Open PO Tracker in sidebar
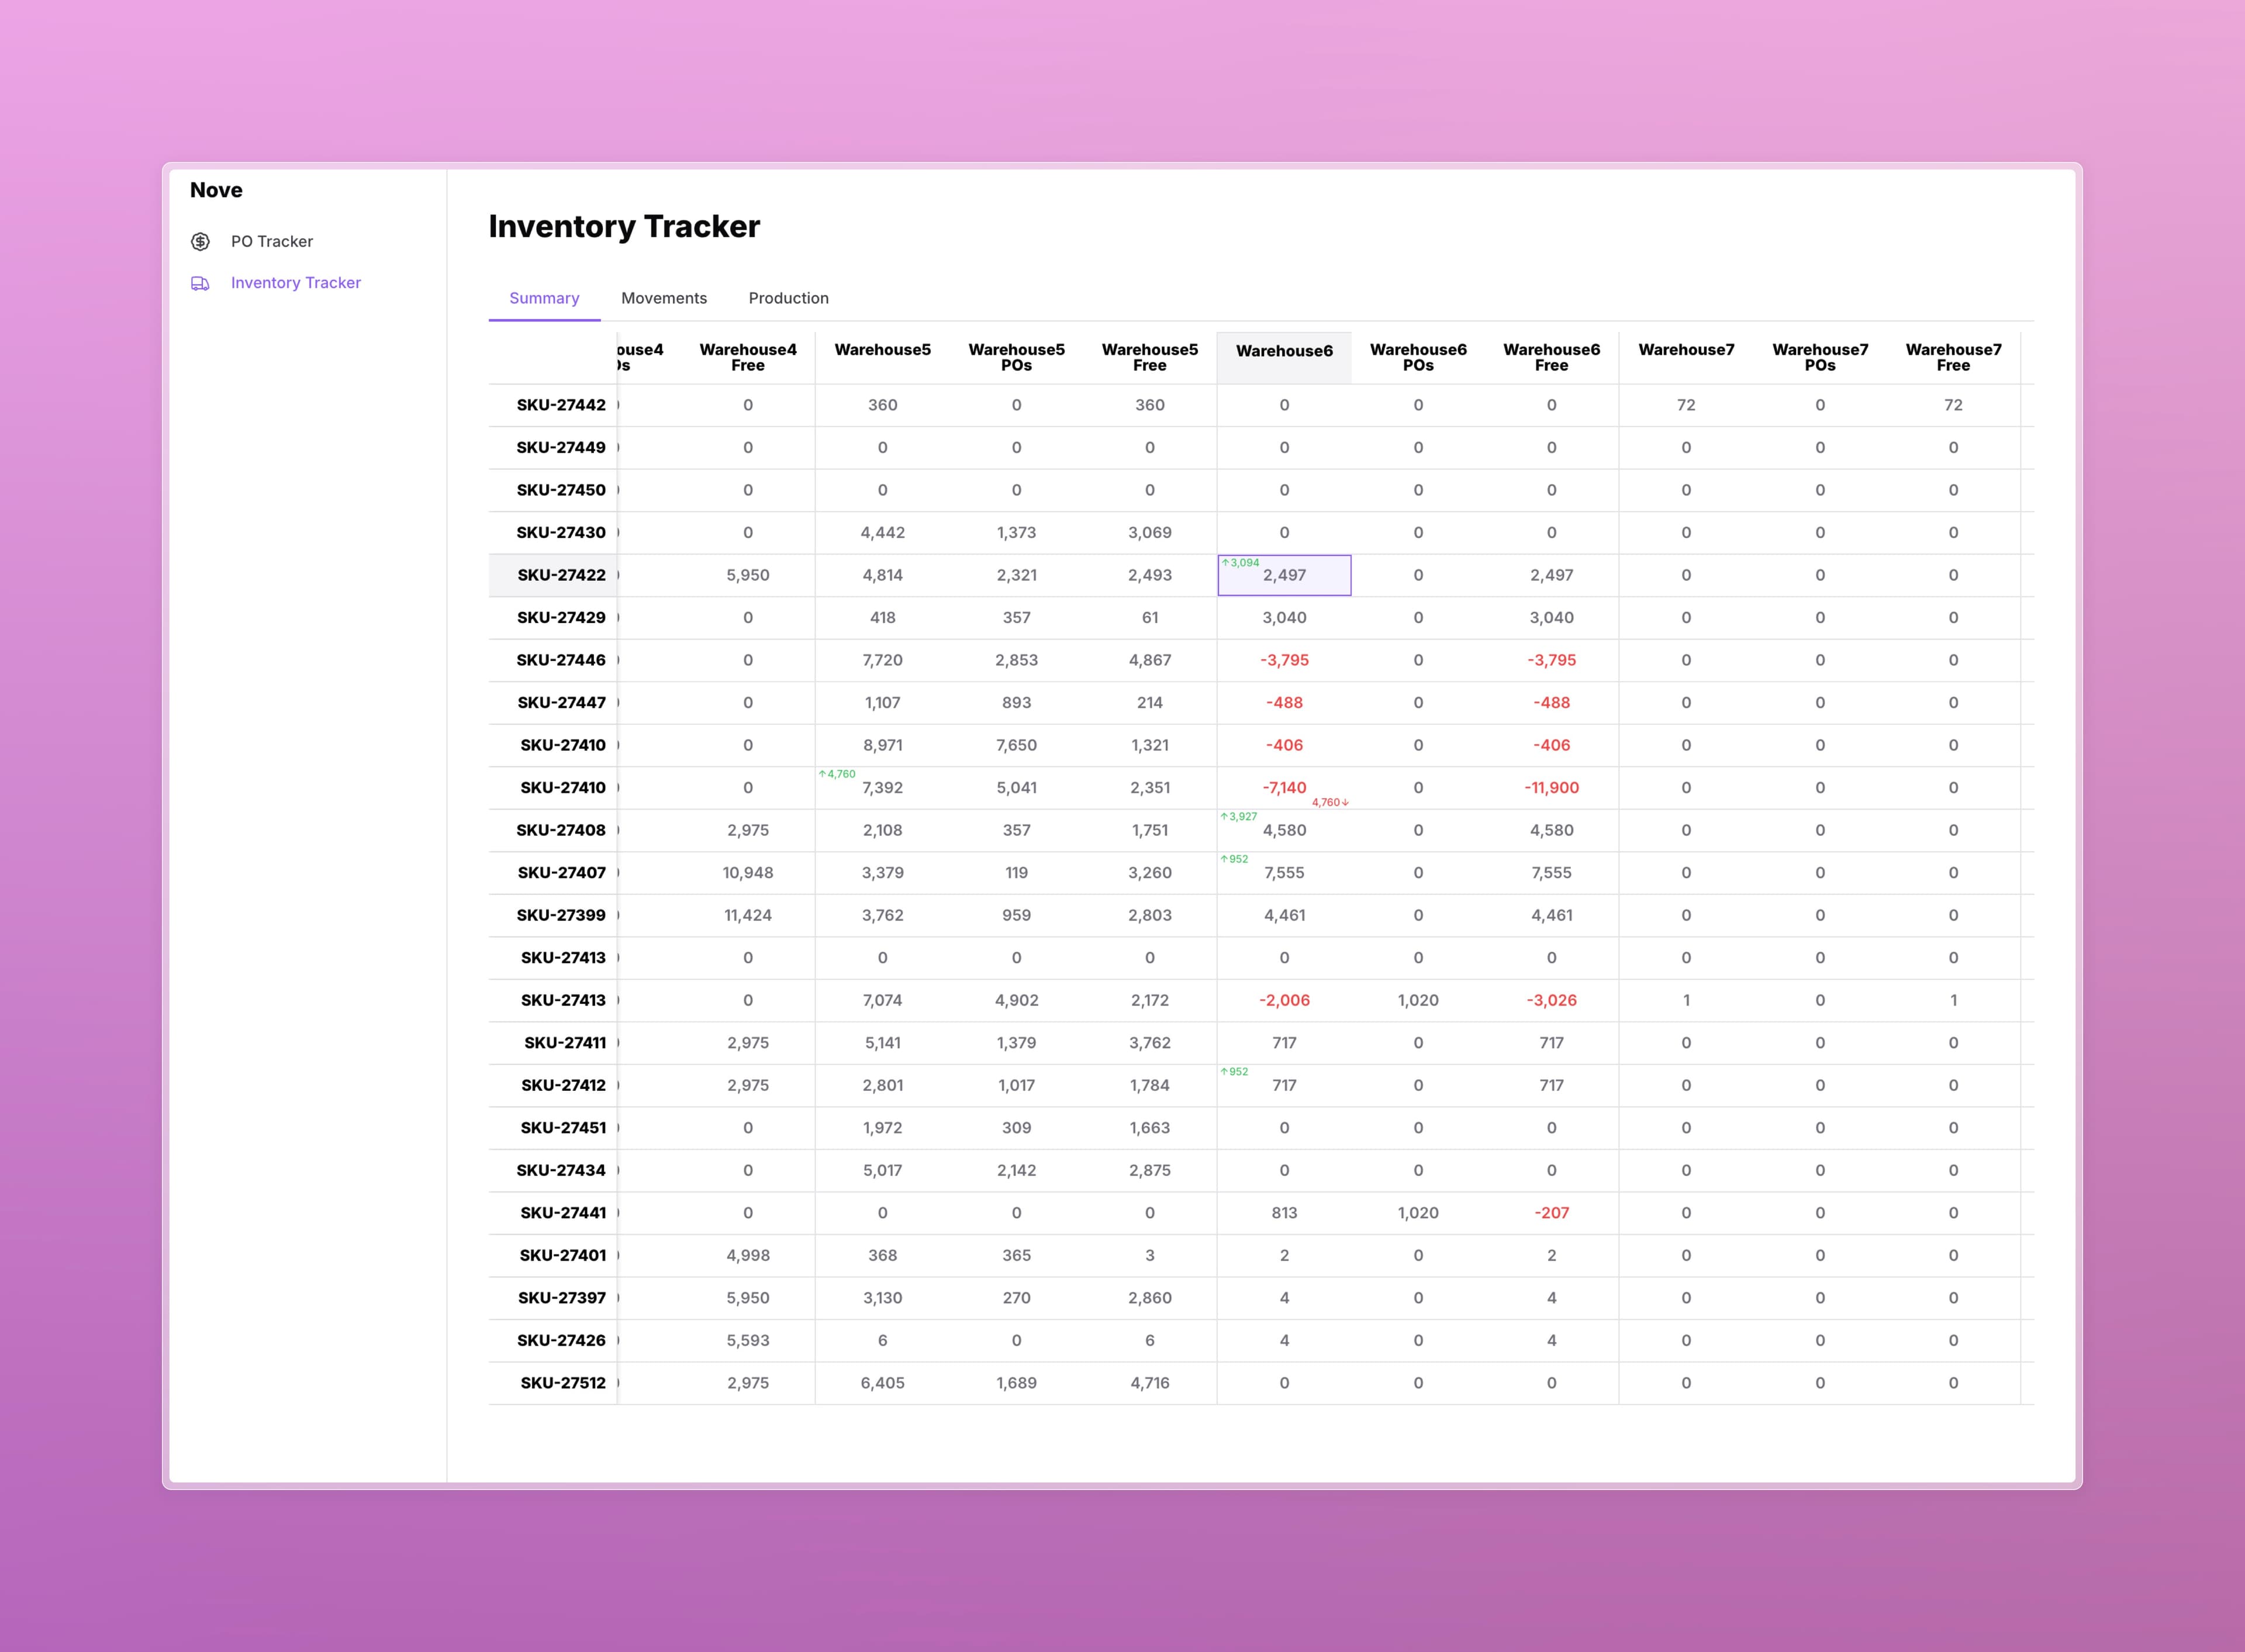Image resolution: width=2245 pixels, height=1652 pixels. pos(271,241)
